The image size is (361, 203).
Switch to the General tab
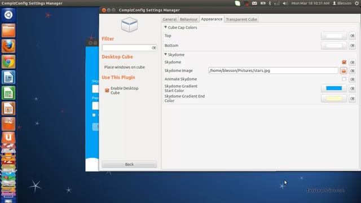pos(170,19)
